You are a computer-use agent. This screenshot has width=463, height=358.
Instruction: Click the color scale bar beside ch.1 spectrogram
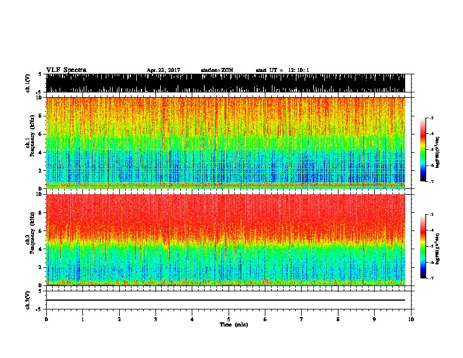click(x=423, y=150)
